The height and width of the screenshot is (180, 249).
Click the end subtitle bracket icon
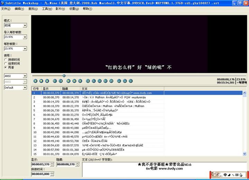point(111,81)
